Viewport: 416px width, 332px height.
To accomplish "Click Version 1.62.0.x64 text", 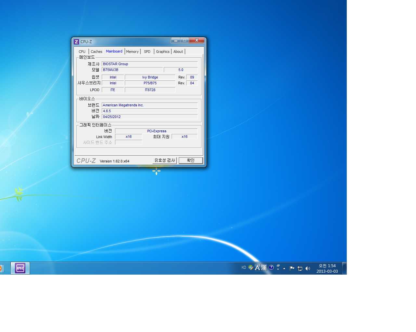I will click(x=114, y=161).
